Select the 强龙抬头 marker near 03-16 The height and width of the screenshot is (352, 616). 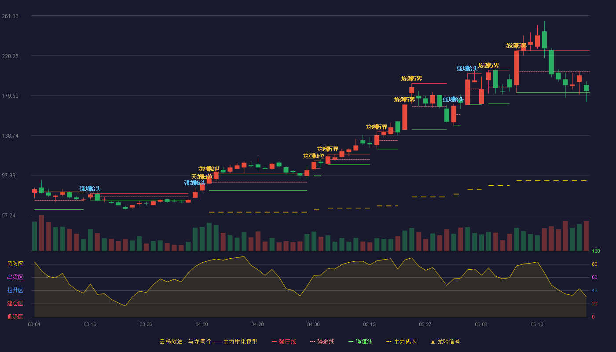pos(90,189)
